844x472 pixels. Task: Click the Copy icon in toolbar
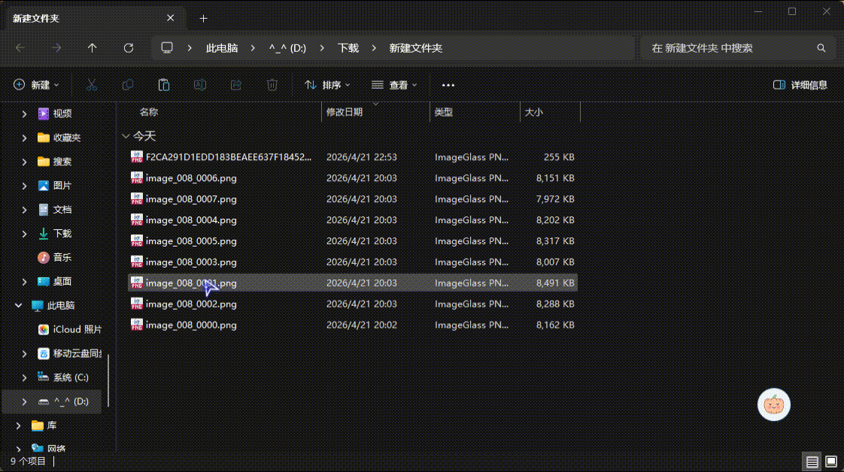point(128,85)
